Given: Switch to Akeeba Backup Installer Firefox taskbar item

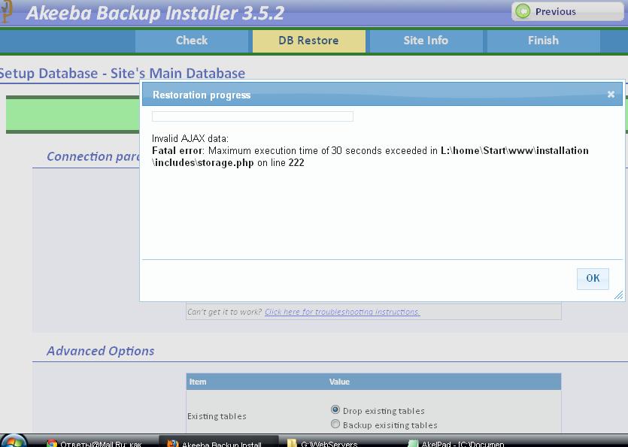Looking at the screenshot, I should pos(218,443).
